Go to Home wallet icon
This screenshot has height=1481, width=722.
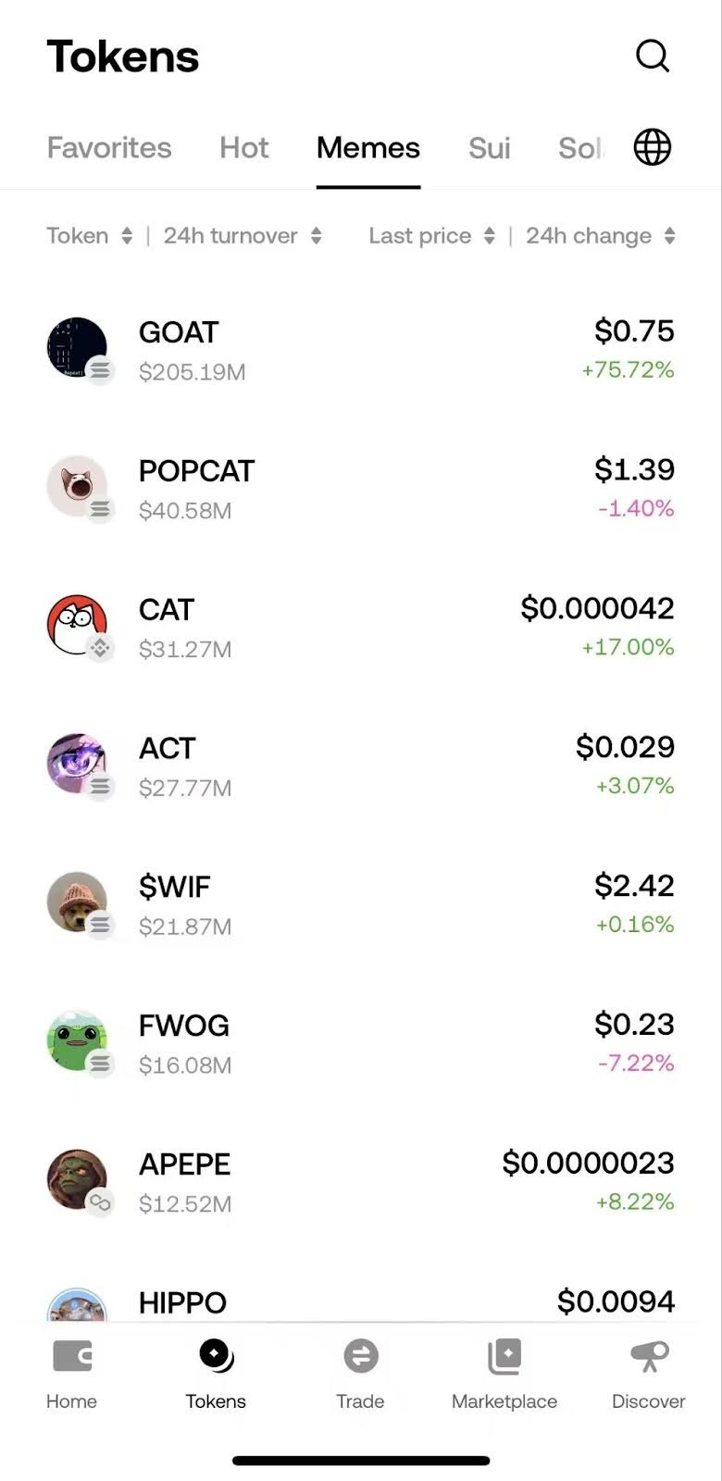click(x=71, y=1357)
